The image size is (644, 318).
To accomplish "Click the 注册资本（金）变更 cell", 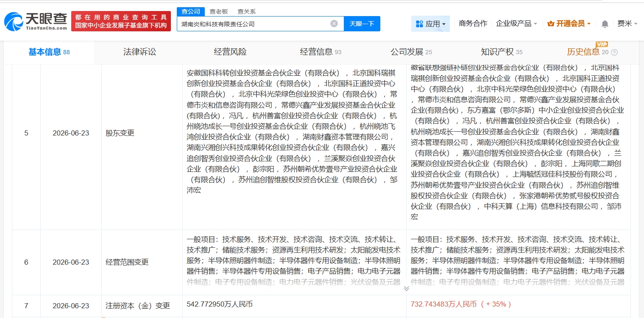I will (x=138, y=305).
